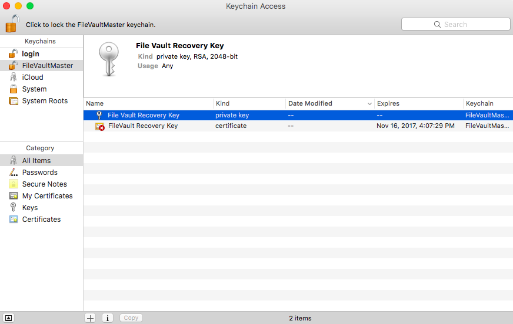
Task: Sort by the Expires column header
Action: point(419,103)
